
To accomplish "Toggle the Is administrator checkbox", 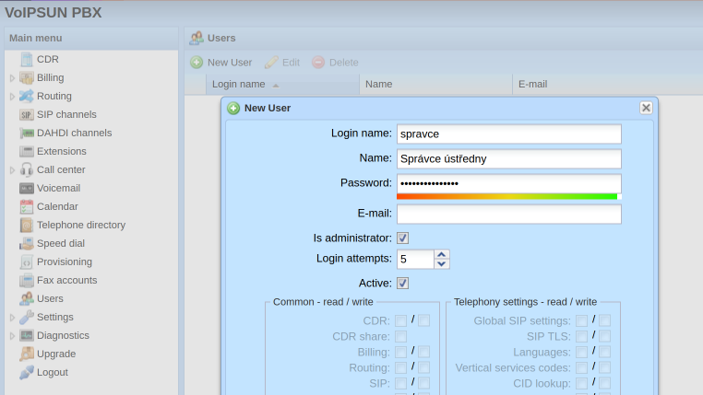I will pyautogui.click(x=402, y=238).
